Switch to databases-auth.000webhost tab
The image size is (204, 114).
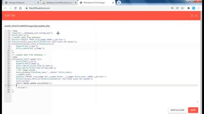tap(59, 3)
